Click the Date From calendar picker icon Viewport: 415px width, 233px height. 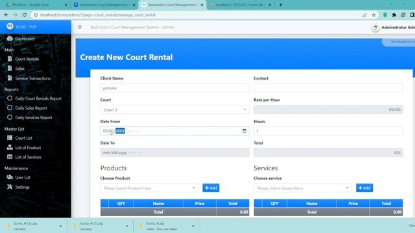pos(244,131)
